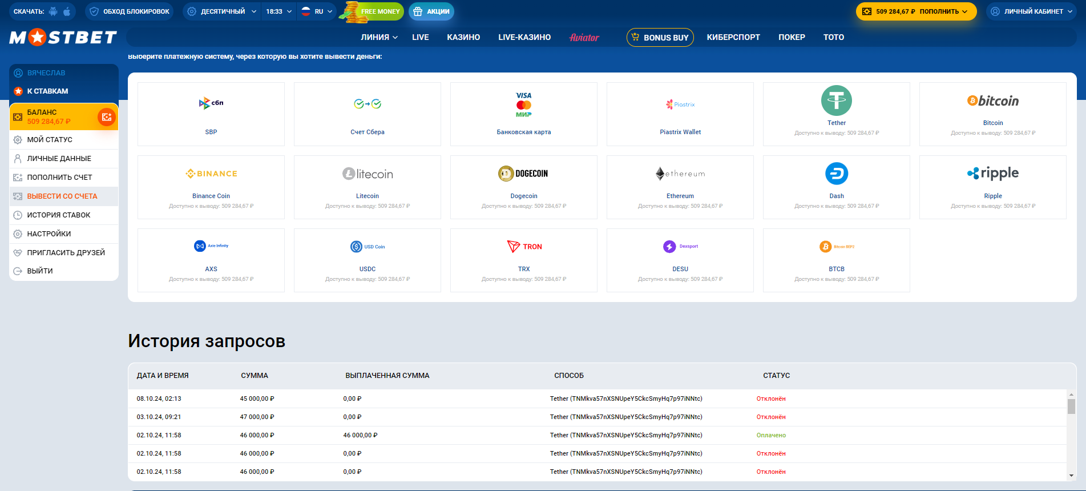The height and width of the screenshot is (491, 1086).
Task: Pick Tether as withdrawal method
Action: (x=837, y=114)
